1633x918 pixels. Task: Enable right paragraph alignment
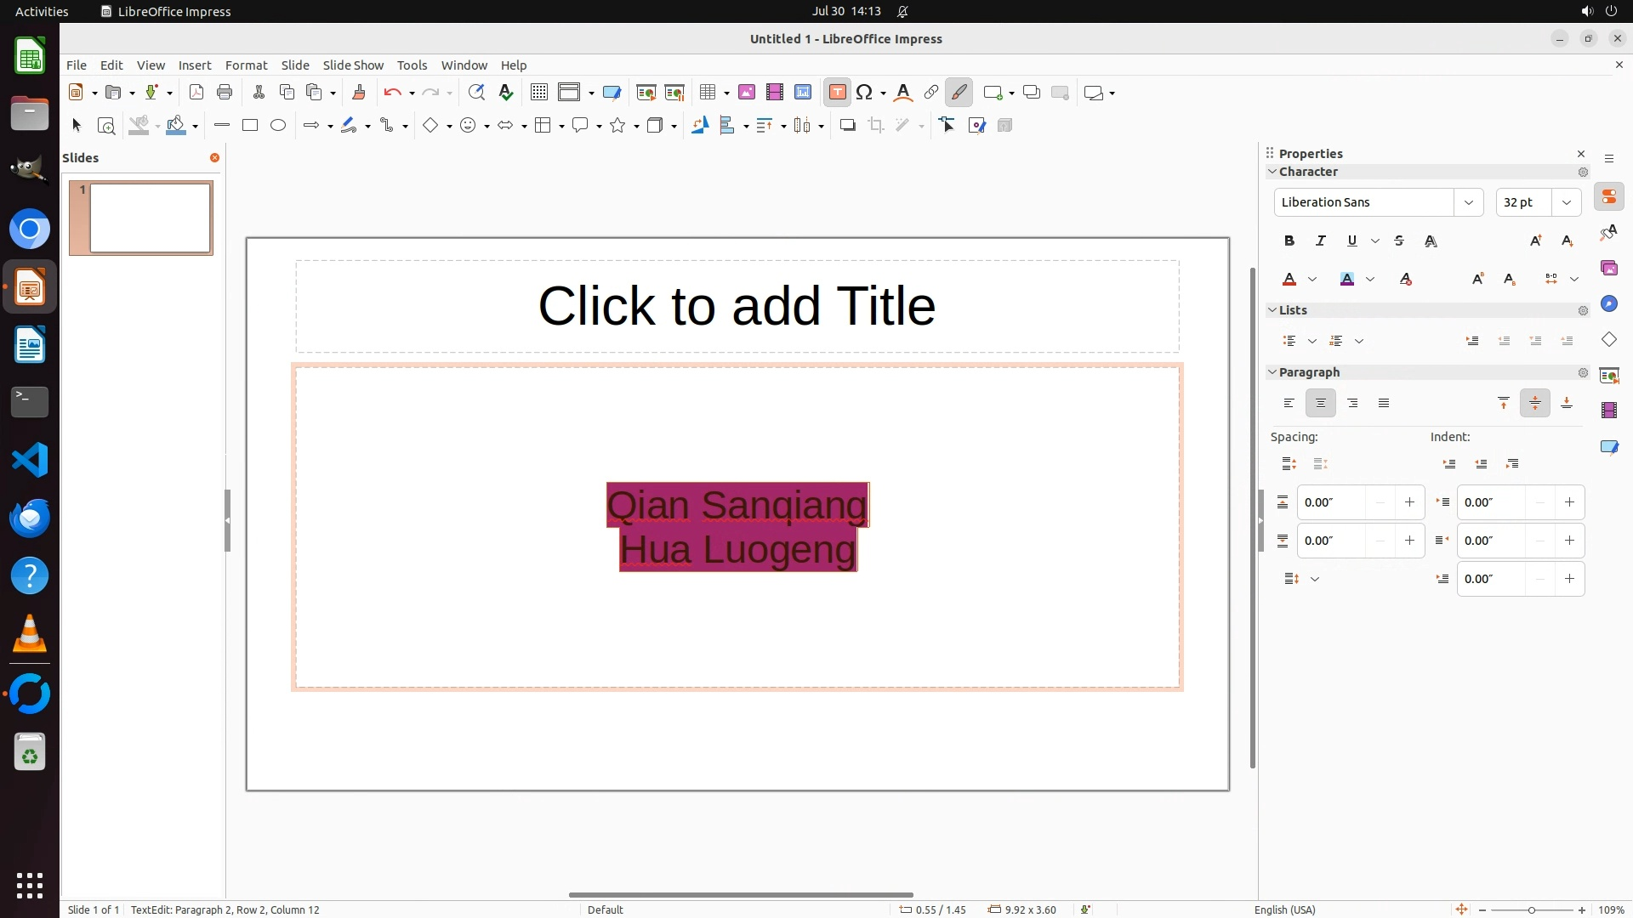1352,404
